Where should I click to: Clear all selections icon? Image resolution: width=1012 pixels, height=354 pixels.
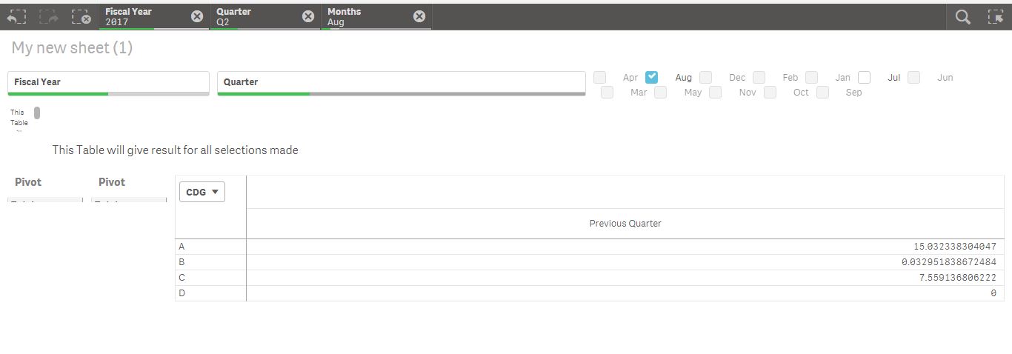[81, 16]
